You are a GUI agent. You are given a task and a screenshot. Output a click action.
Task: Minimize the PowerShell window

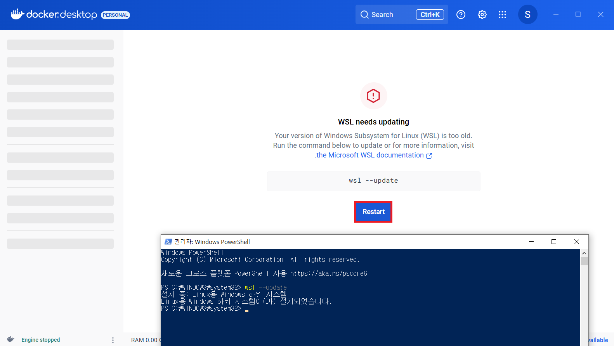pos(531,242)
